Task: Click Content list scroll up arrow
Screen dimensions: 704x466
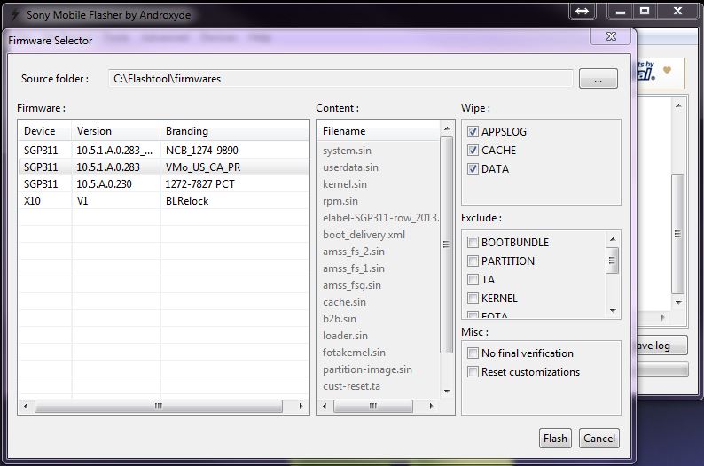Action: tap(447, 128)
